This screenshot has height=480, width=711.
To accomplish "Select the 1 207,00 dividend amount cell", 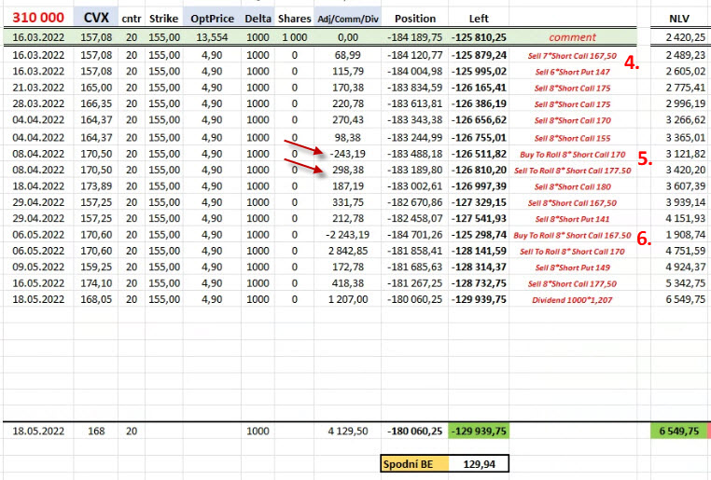I will [348, 300].
